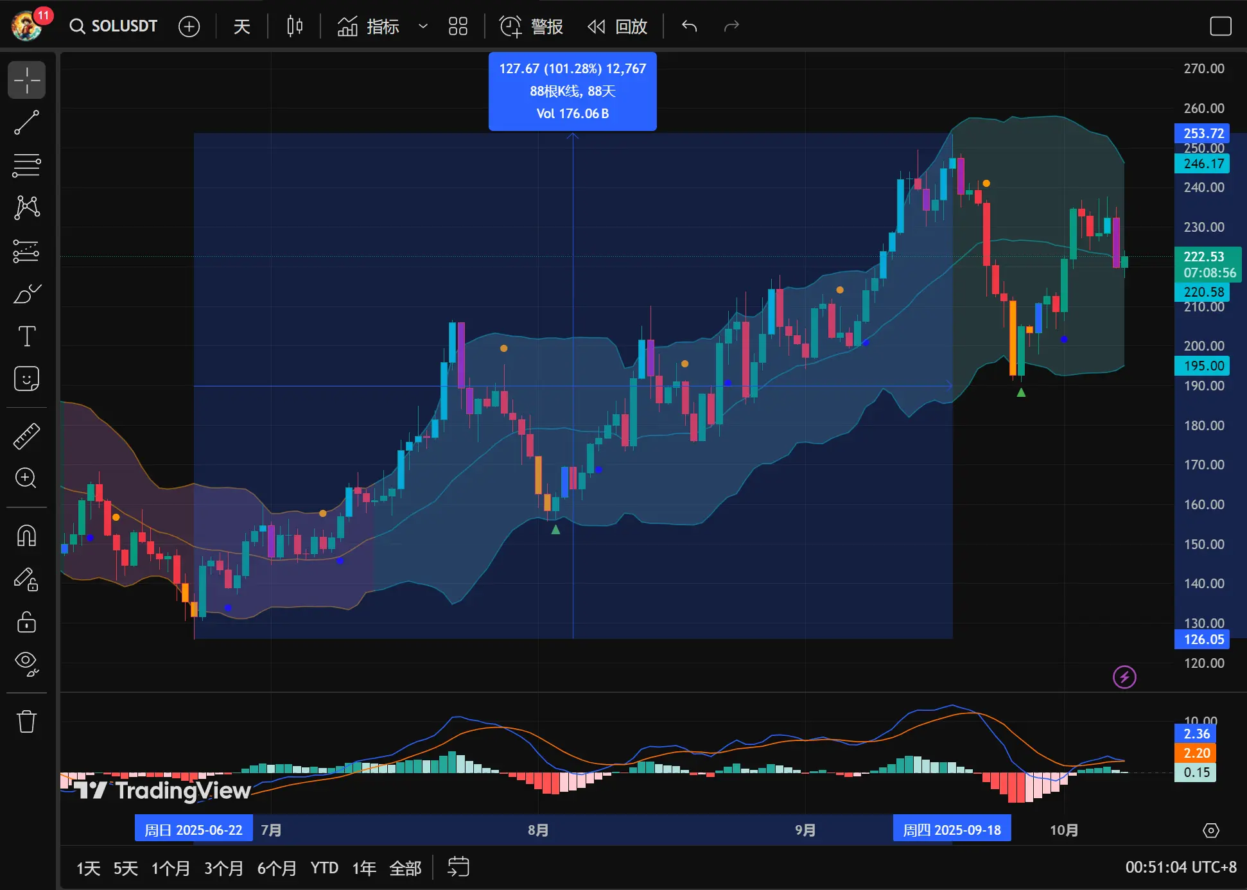Select the text annotation tool
This screenshot has height=890, width=1247.
point(26,336)
